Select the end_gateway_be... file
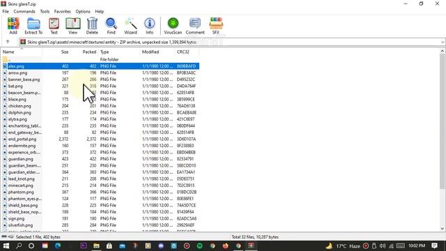The image size is (446, 251). point(100,132)
